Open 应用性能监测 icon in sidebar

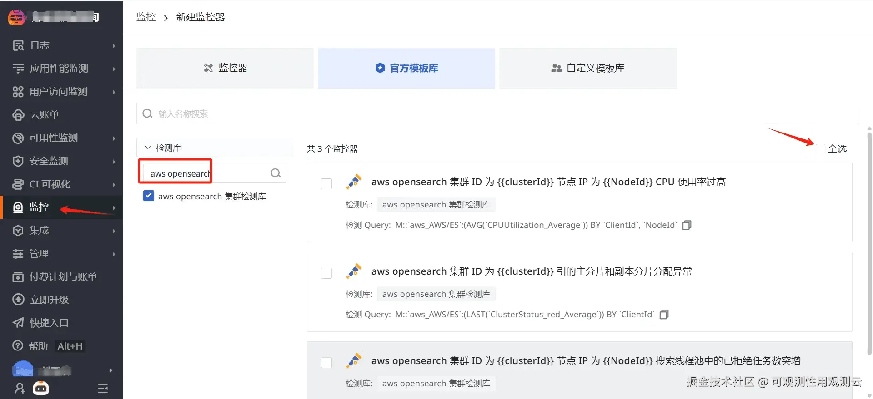[x=18, y=69]
